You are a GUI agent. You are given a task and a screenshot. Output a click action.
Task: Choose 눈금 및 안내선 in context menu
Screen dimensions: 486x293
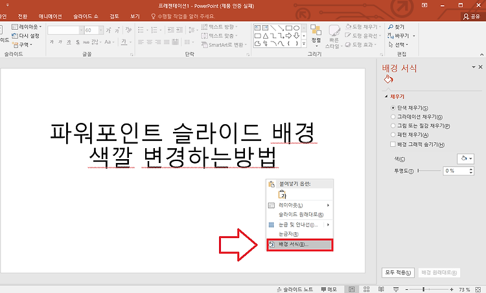(x=300, y=224)
